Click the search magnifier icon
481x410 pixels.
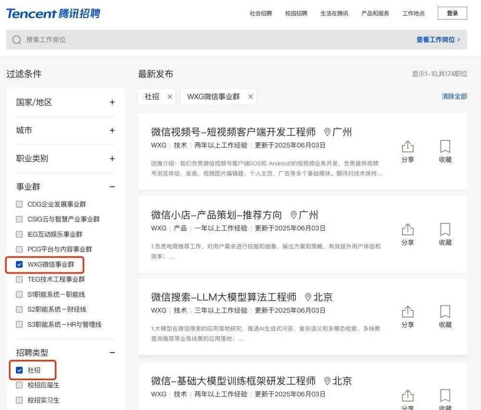click(17, 40)
